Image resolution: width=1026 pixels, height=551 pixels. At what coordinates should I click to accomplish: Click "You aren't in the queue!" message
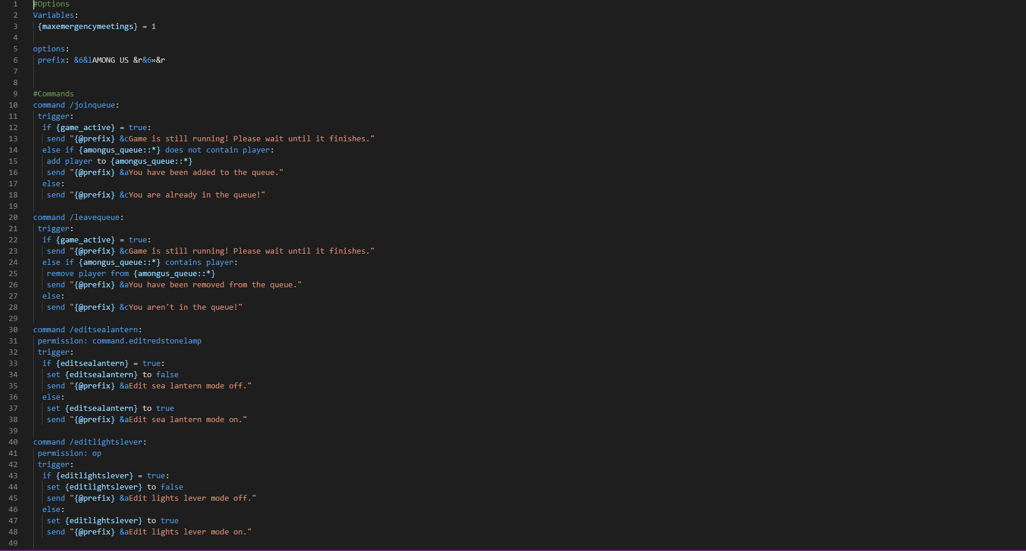point(183,307)
